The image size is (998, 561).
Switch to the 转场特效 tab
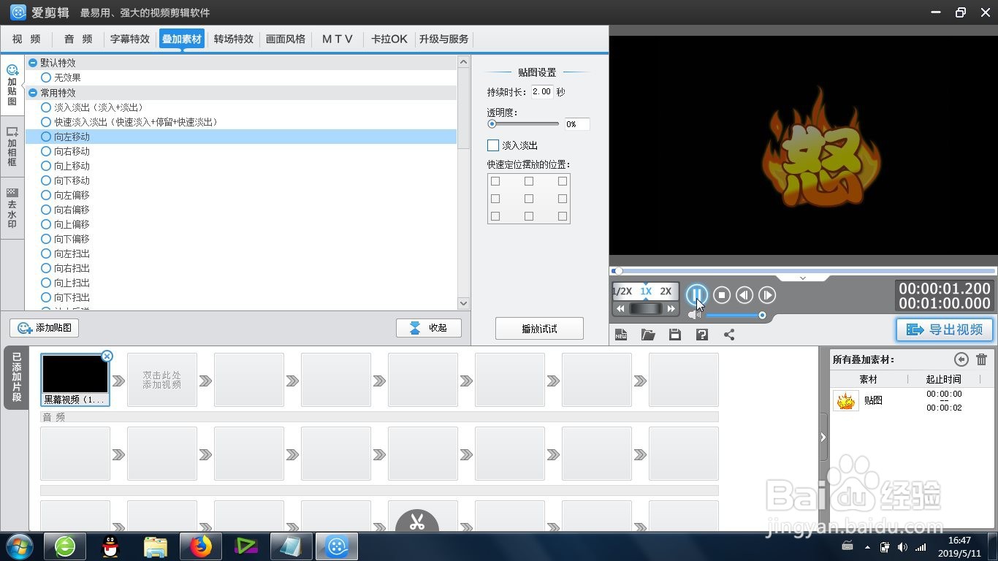click(x=233, y=39)
